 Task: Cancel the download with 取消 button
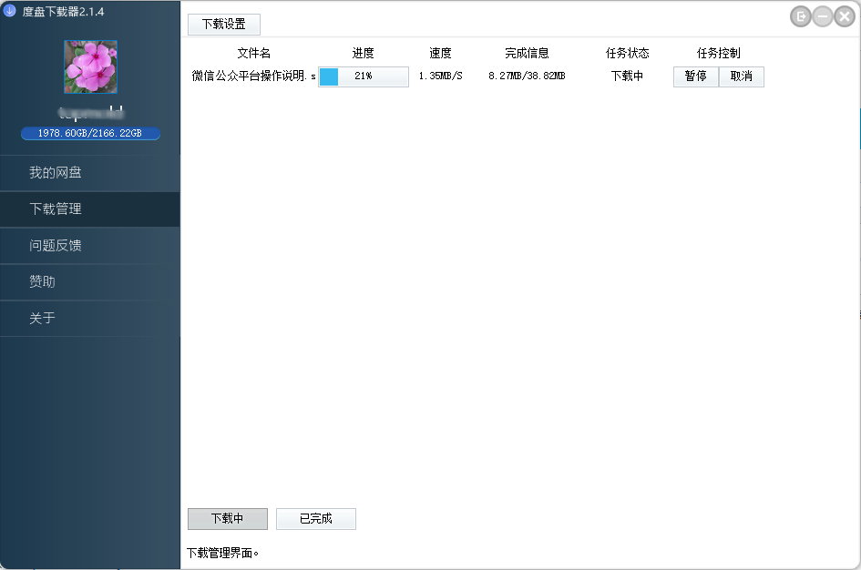742,76
